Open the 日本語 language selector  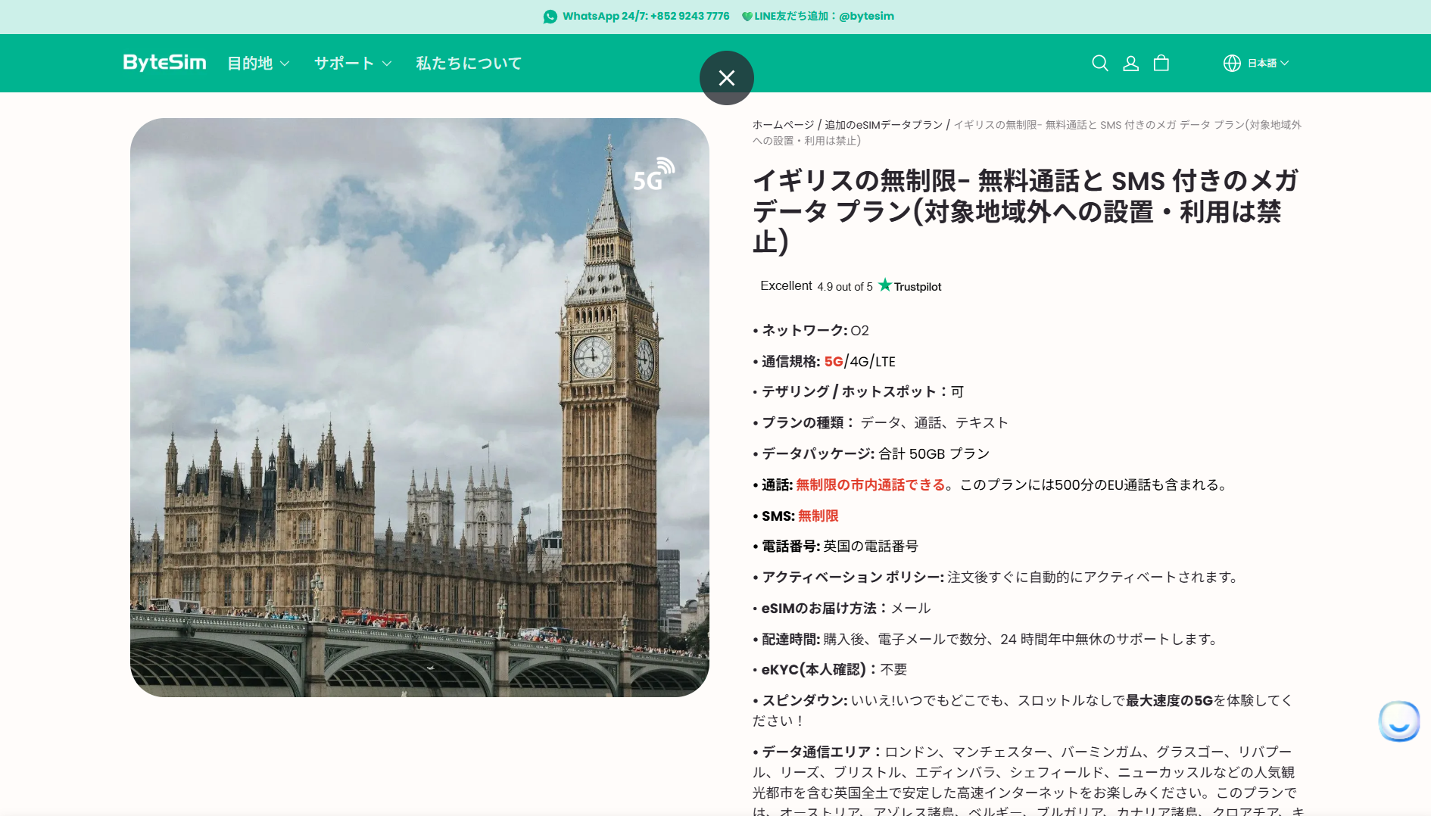pos(1267,64)
